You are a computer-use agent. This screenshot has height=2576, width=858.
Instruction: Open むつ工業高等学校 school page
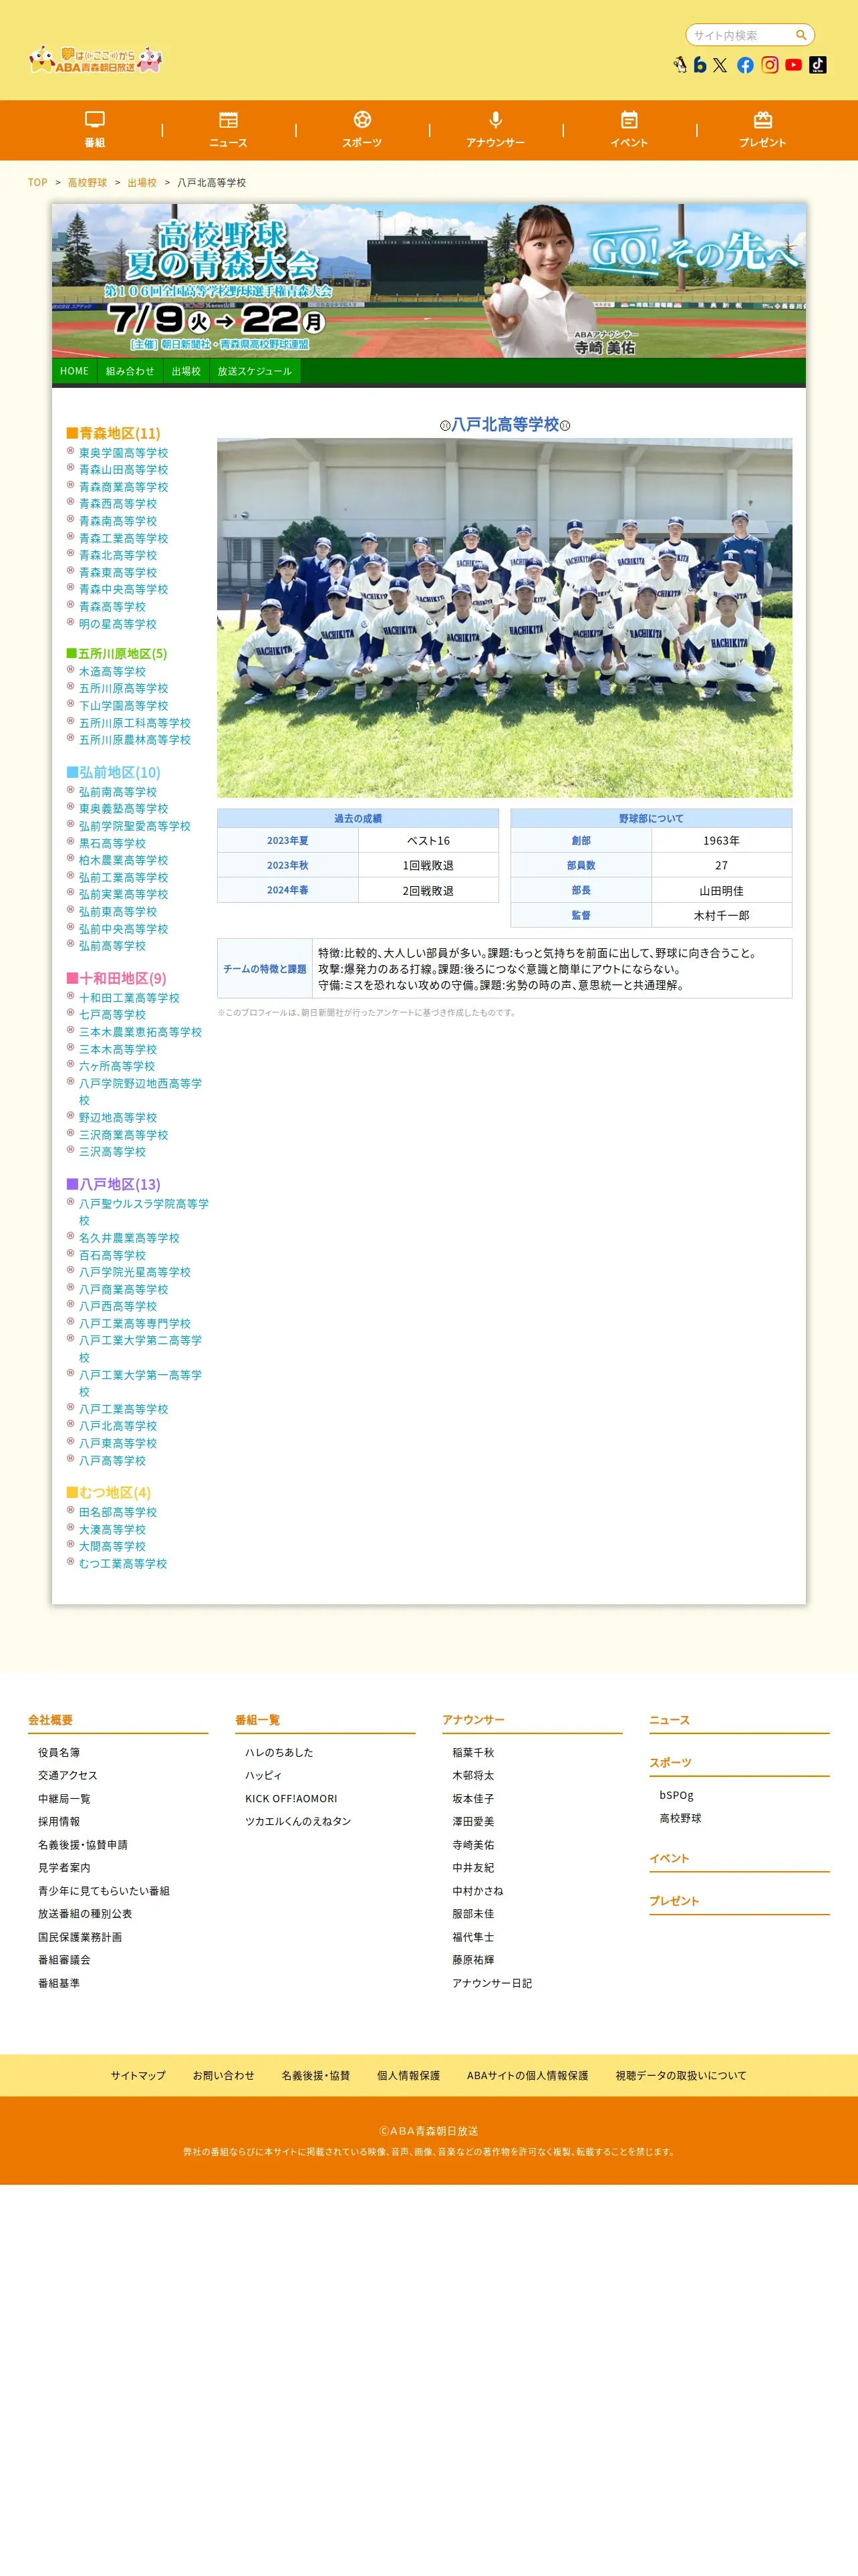pyautogui.click(x=123, y=1564)
